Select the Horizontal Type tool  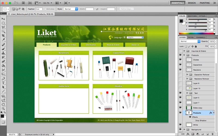(4, 83)
